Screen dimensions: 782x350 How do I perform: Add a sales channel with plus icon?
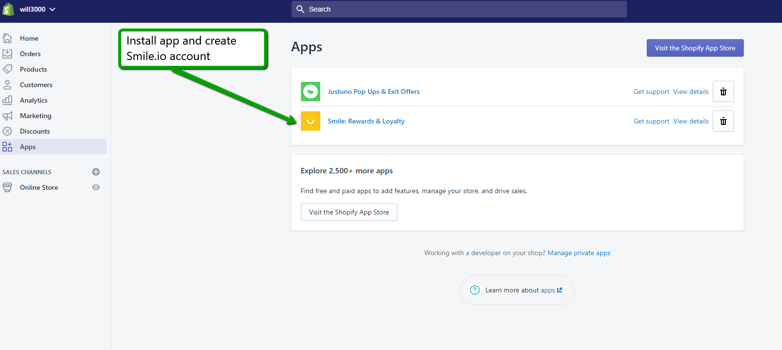click(96, 172)
